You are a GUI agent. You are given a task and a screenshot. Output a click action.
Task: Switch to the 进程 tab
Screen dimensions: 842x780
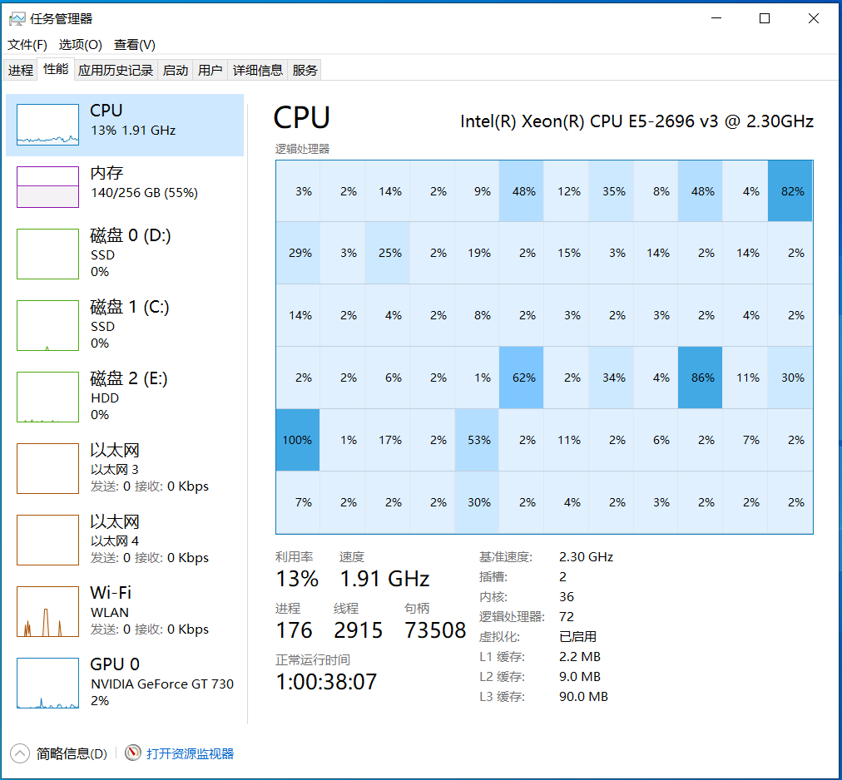pyautogui.click(x=20, y=70)
